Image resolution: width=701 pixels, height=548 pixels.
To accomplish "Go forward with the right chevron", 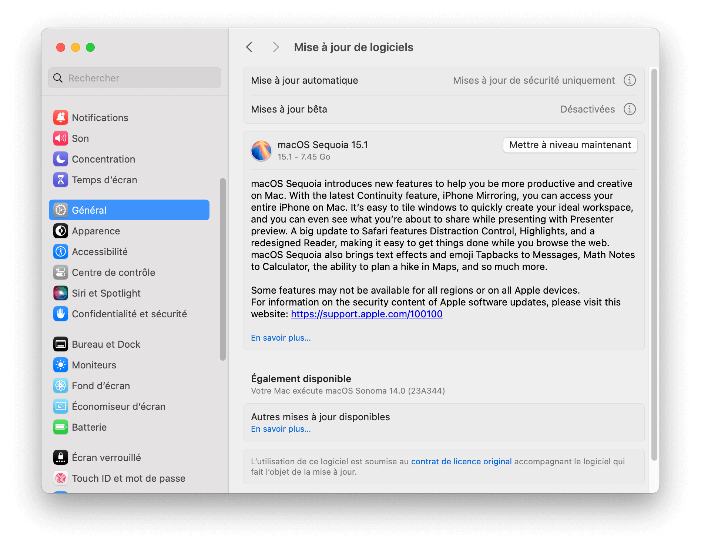I will click(x=276, y=47).
